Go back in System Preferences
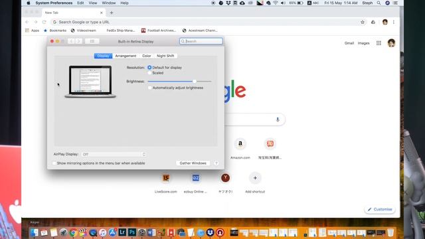 coord(71,41)
